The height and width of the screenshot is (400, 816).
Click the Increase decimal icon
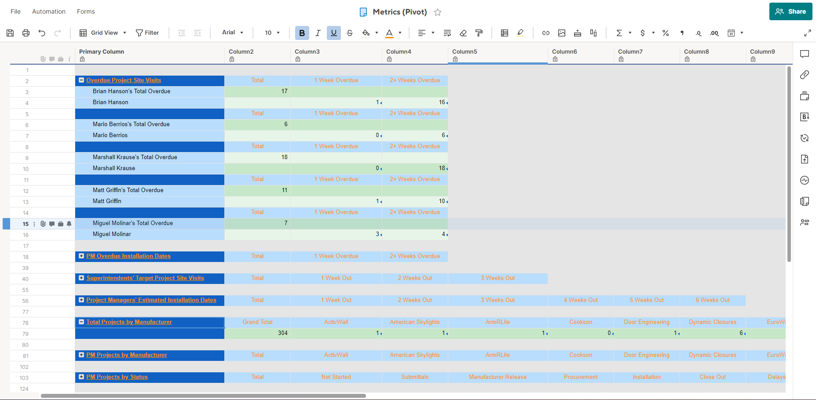714,33
